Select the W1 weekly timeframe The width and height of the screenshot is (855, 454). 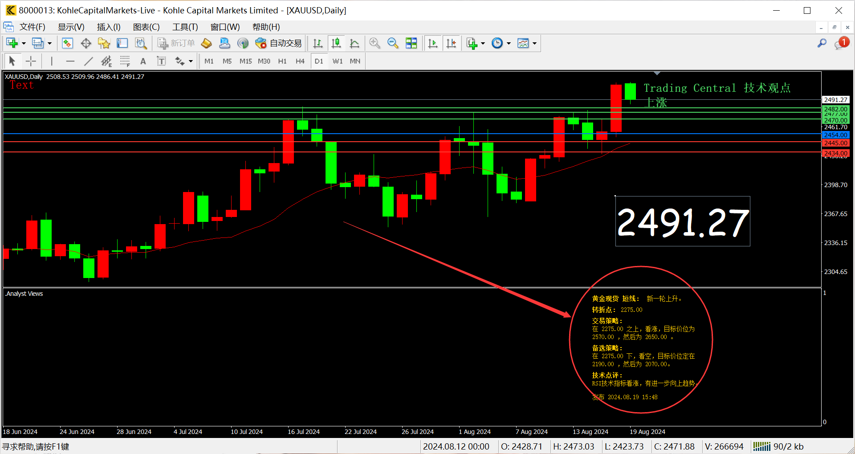pyautogui.click(x=338, y=61)
